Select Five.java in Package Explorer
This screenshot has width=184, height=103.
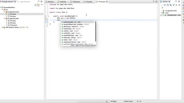click(x=13, y=21)
